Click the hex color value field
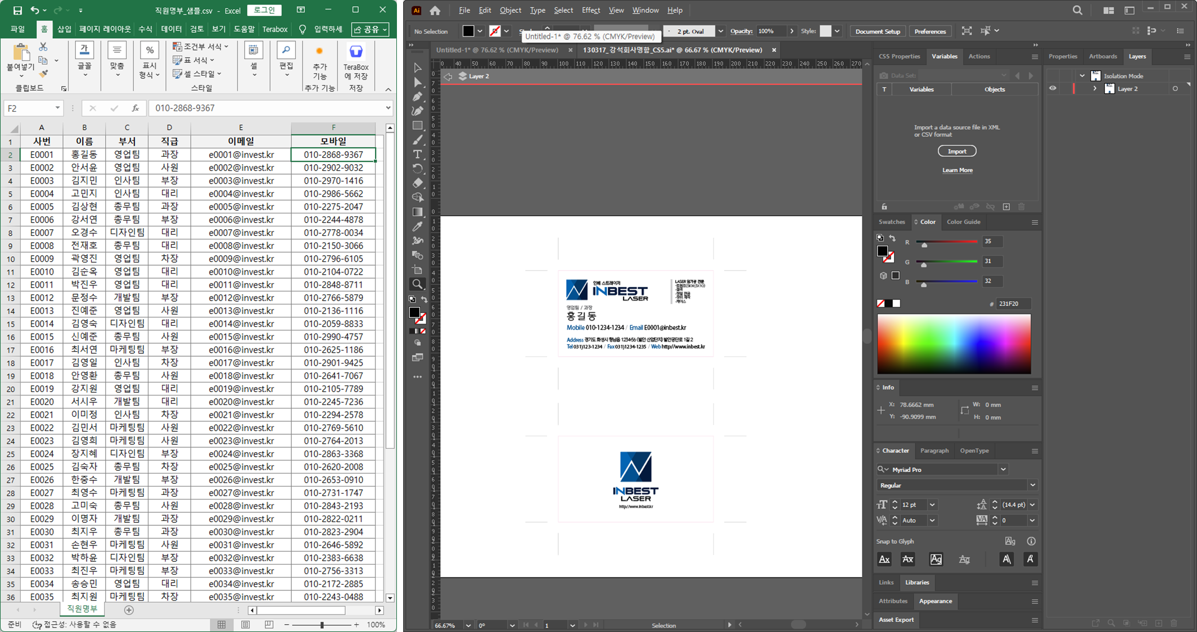Viewport: 1197px width, 632px height. [1013, 303]
